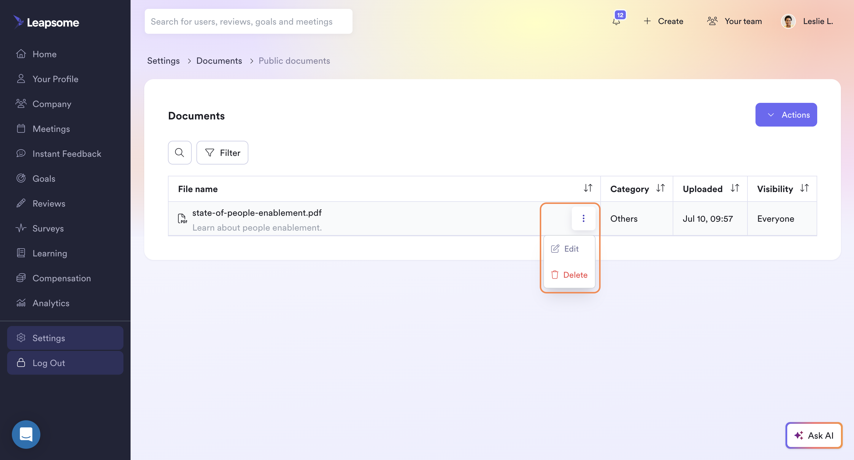The image size is (854, 460).
Task: Open Your team page
Action: click(734, 21)
